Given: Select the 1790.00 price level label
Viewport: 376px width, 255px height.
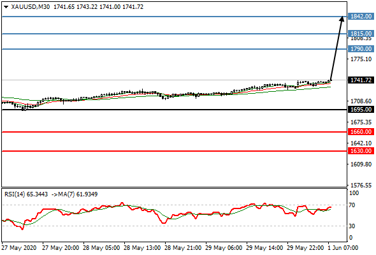Looking at the screenshot, I should pos(361,49).
